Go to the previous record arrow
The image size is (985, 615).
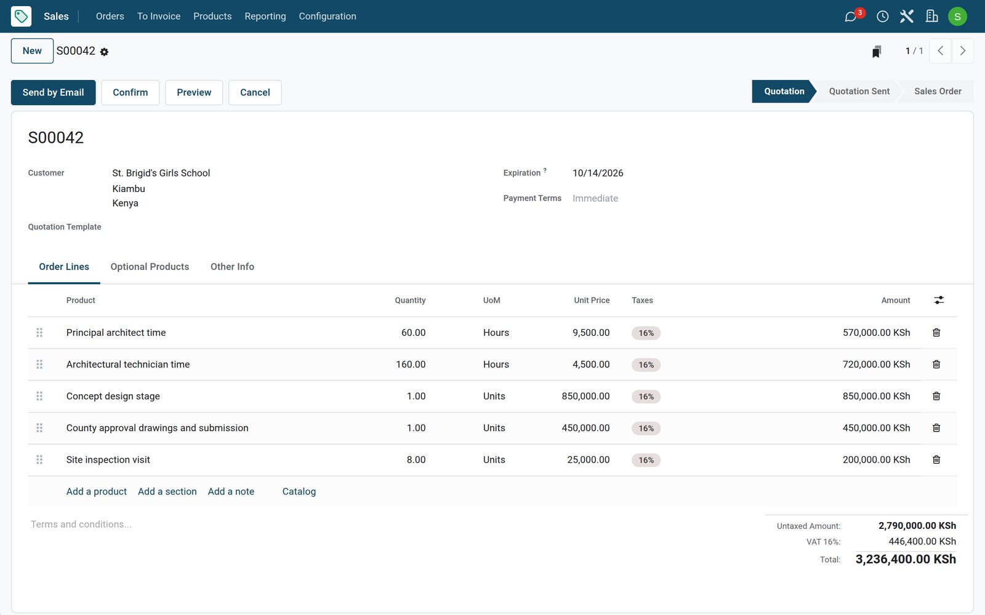pyautogui.click(x=940, y=51)
